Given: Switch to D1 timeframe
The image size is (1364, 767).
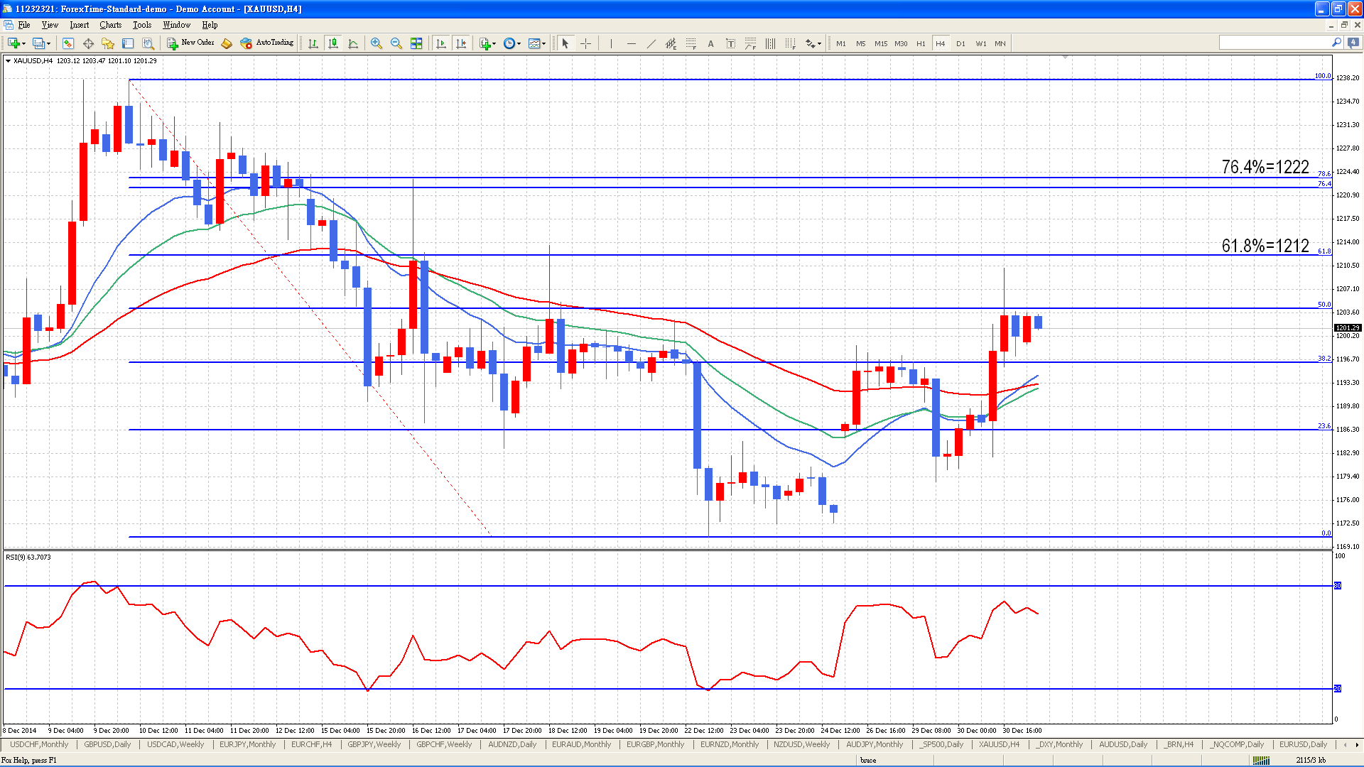Looking at the screenshot, I should pos(960,43).
